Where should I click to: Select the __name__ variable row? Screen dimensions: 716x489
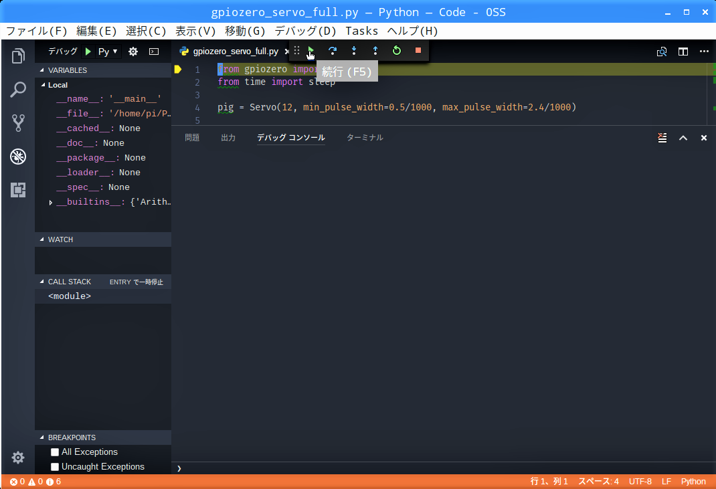103,99
